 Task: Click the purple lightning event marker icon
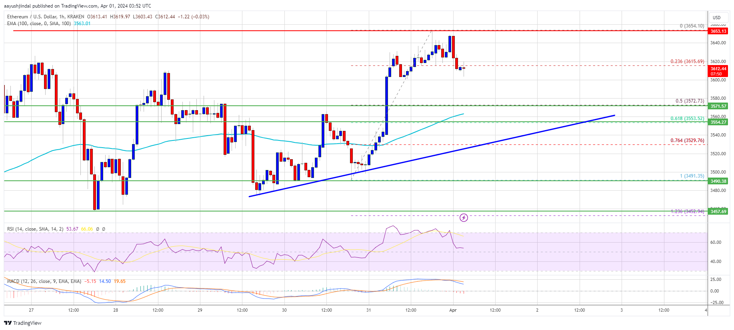[464, 217]
